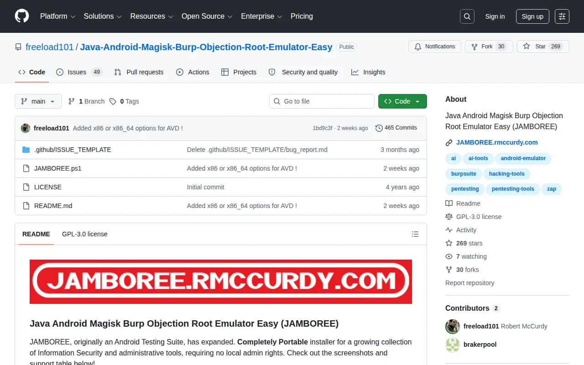Open the Security and quality tab

pyautogui.click(x=303, y=72)
